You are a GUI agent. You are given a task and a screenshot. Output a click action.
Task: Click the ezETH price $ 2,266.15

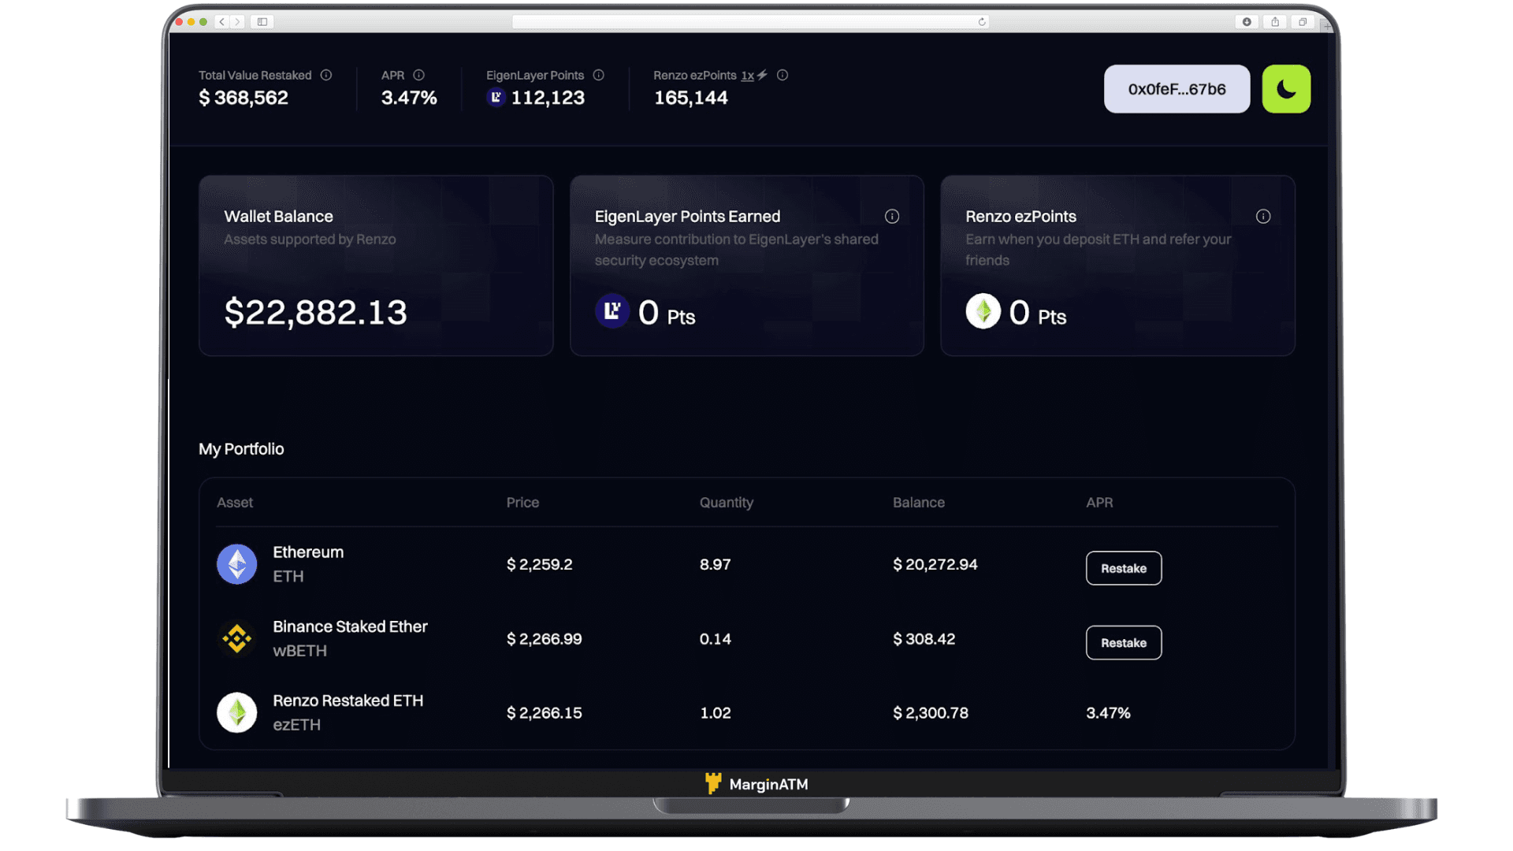[x=545, y=713]
